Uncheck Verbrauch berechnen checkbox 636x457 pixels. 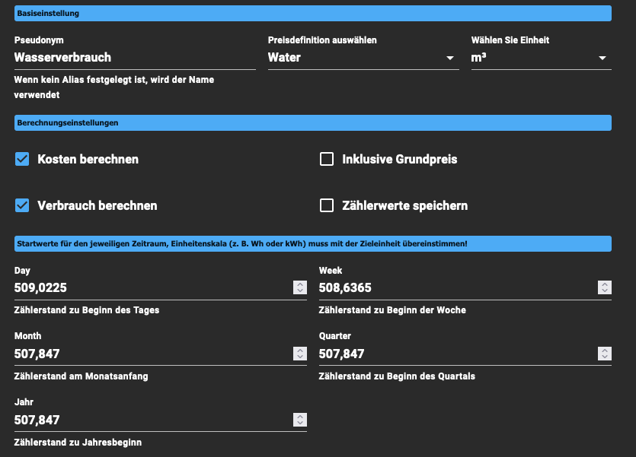tap(22, 205)
